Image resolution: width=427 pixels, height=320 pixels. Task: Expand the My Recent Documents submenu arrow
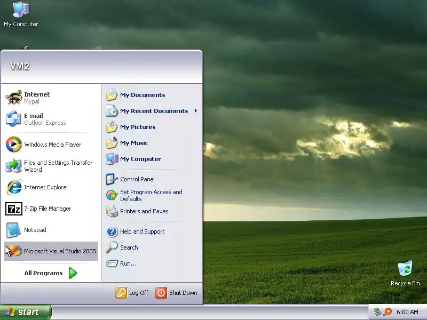tap(195, 111)
